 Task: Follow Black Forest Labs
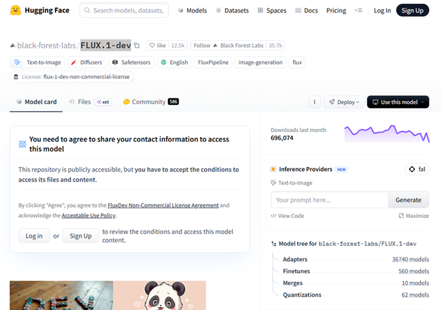228,45
